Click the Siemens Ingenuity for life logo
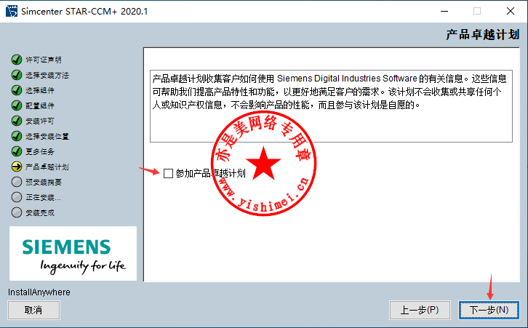 [x=73, y=253]
